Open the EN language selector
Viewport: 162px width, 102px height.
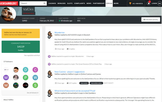click(160, 3)
